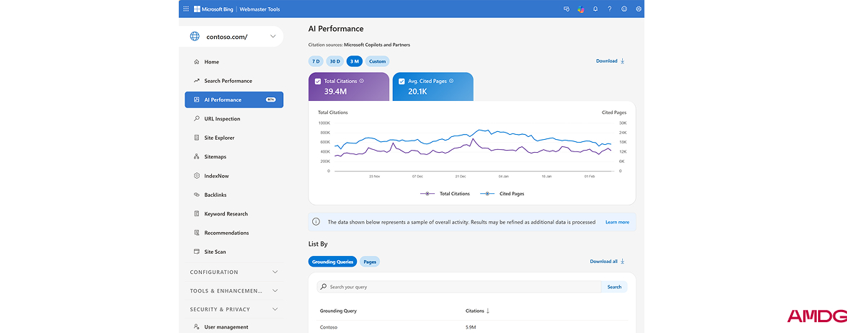Select the 7 D date range
Viewport: 865px width, 333px height.
point(316,61)
